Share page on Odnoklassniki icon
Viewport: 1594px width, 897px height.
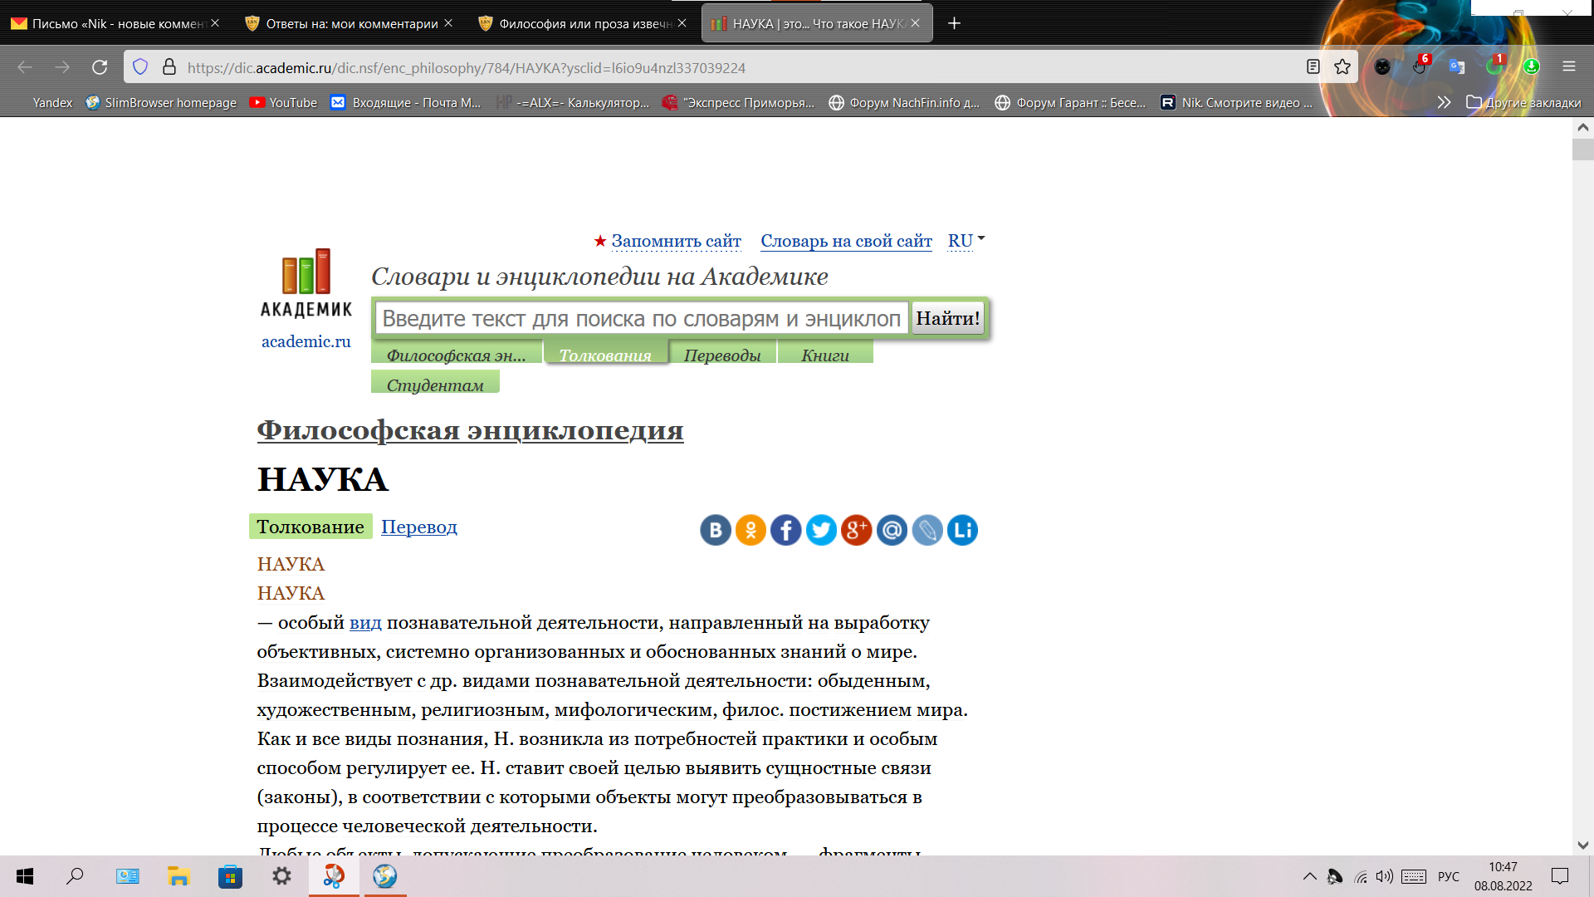coord(751,530)
